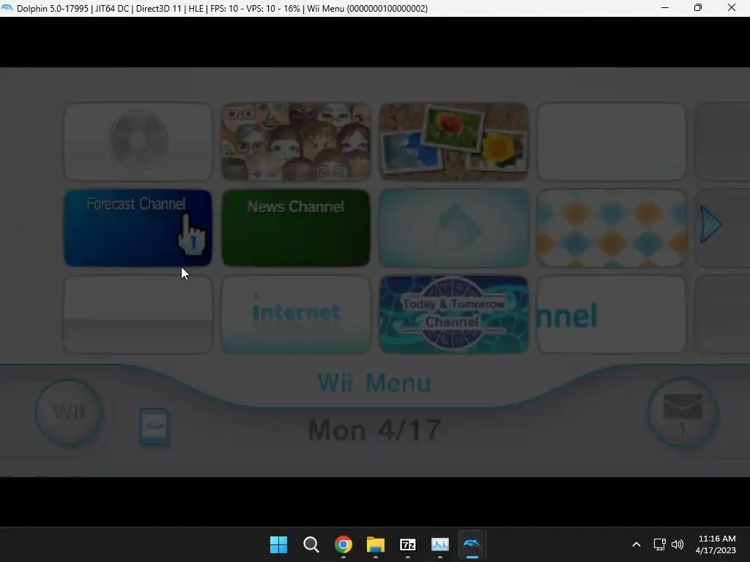The height and width of the screenshot is (562, 750).
Task: Open the light blue channel tile next to News Channel
Action: pos(453,228)
